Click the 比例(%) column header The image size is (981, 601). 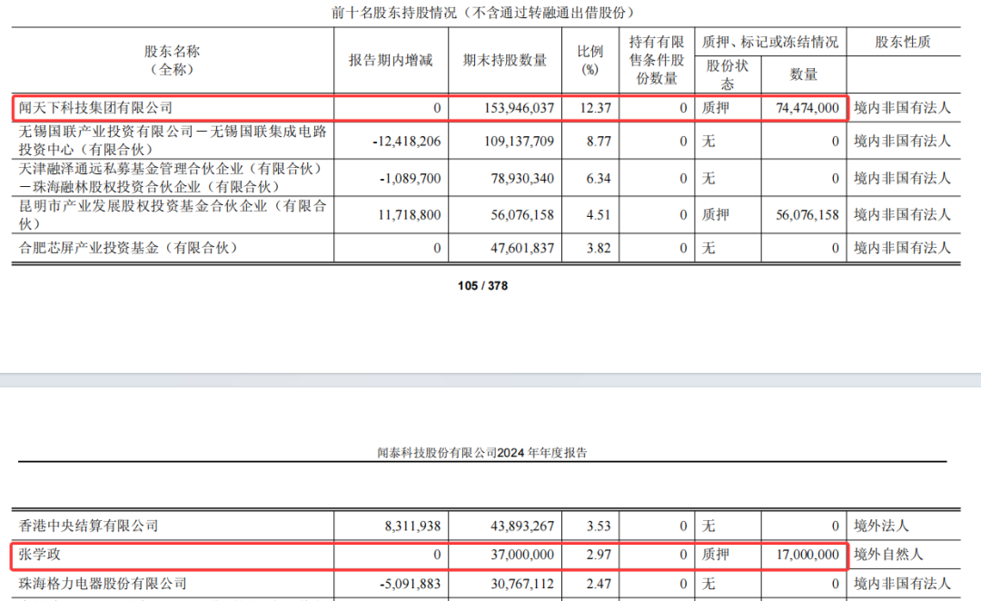coord(590,60)
